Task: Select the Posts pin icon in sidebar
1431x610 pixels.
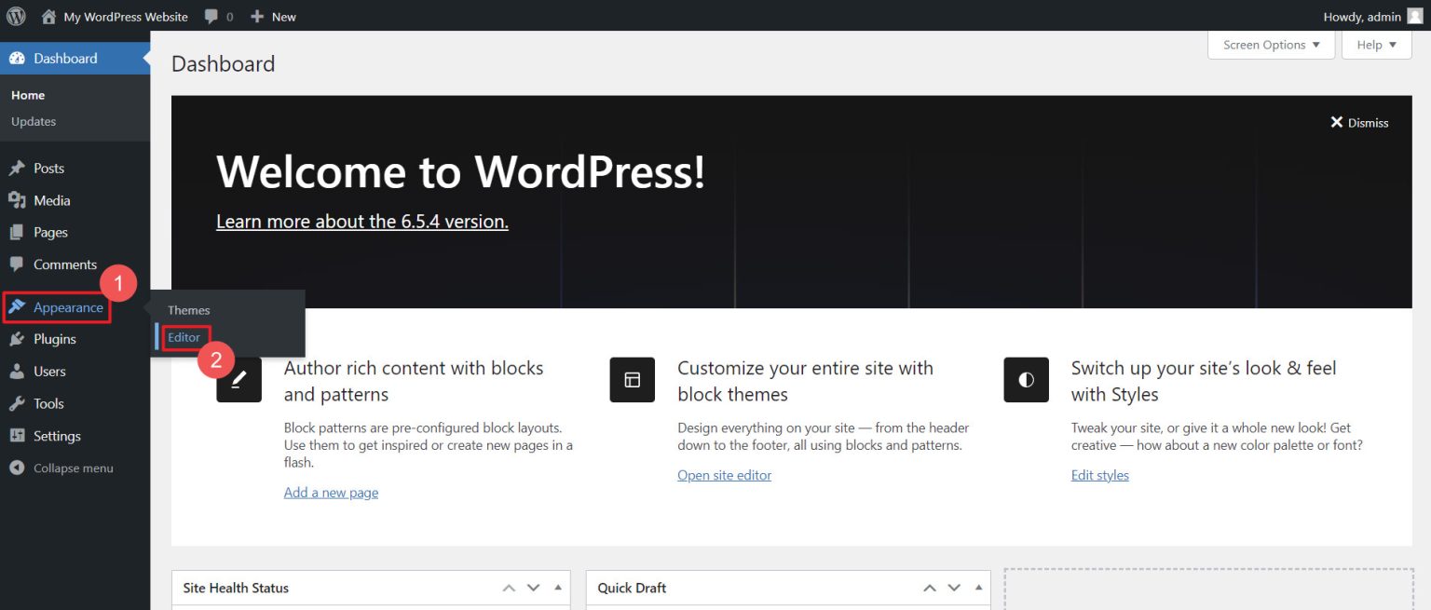Action: pyautogui.click(x=19, y=168)
